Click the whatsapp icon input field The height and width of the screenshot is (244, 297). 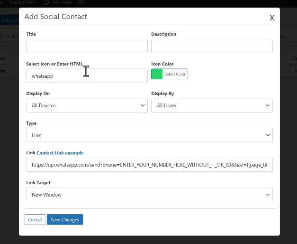pyautogui.click(x=87, y=75)
